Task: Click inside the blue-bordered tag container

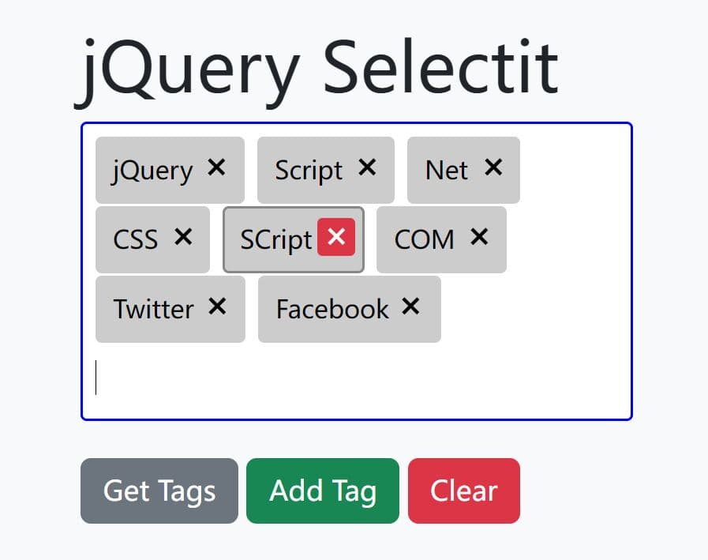Action: [553, 371]
